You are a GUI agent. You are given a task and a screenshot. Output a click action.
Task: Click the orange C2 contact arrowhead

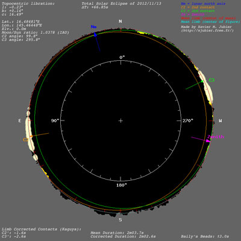tap(31, 136)
